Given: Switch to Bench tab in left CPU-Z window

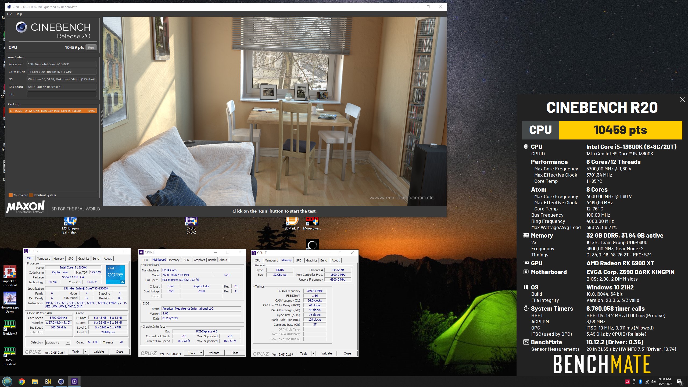Looking at the screenshot, I should tap(96, 259).
